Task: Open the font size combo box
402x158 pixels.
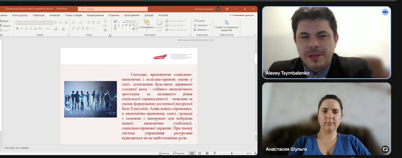Action: [x=49, y=23]
